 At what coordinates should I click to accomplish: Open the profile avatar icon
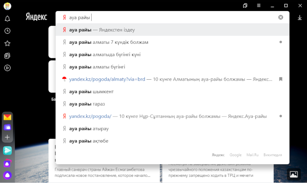[x=7, y=6]
